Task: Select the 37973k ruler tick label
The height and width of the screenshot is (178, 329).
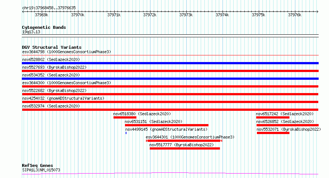Action: tap(186, 15)
